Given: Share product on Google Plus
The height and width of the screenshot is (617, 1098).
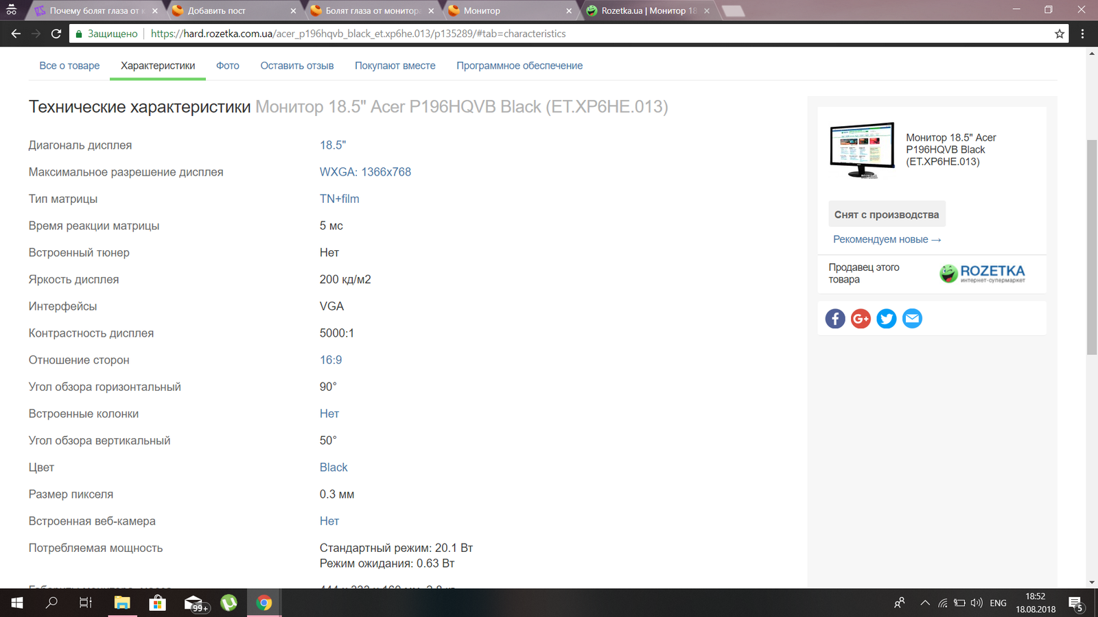Looking at the screenshot, I should tap(861, 319).
